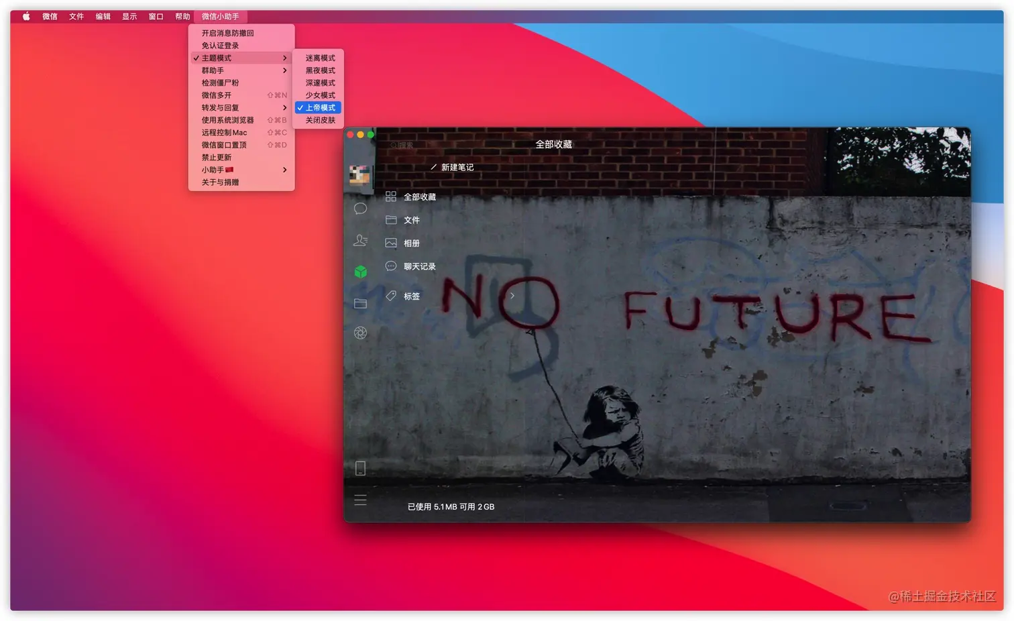Click the pencil icon beside 新建笔记

(433, 167)
